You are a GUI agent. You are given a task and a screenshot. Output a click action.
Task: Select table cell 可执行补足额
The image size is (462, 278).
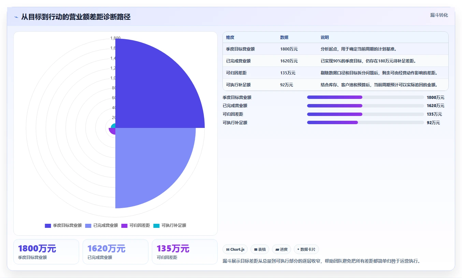(238, 85)
